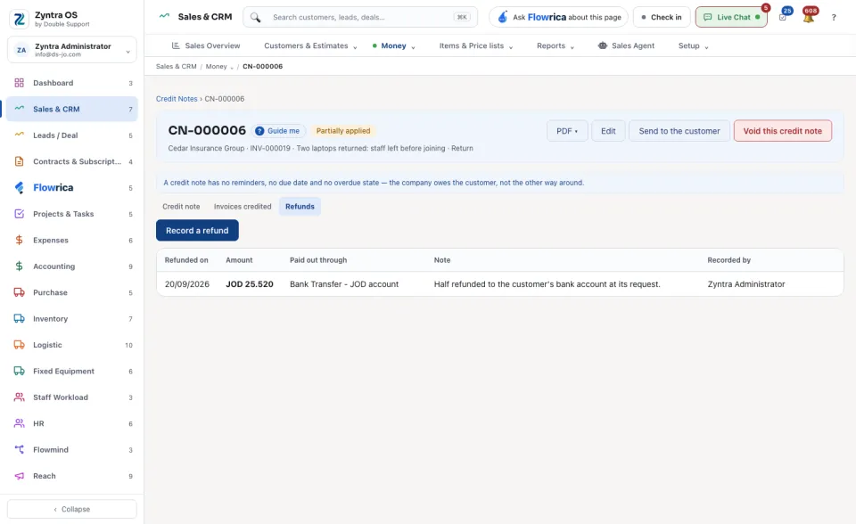Focus the search customers, leads, deals field
The height and width of the screenshot is (524, 856).
[360, 17]
